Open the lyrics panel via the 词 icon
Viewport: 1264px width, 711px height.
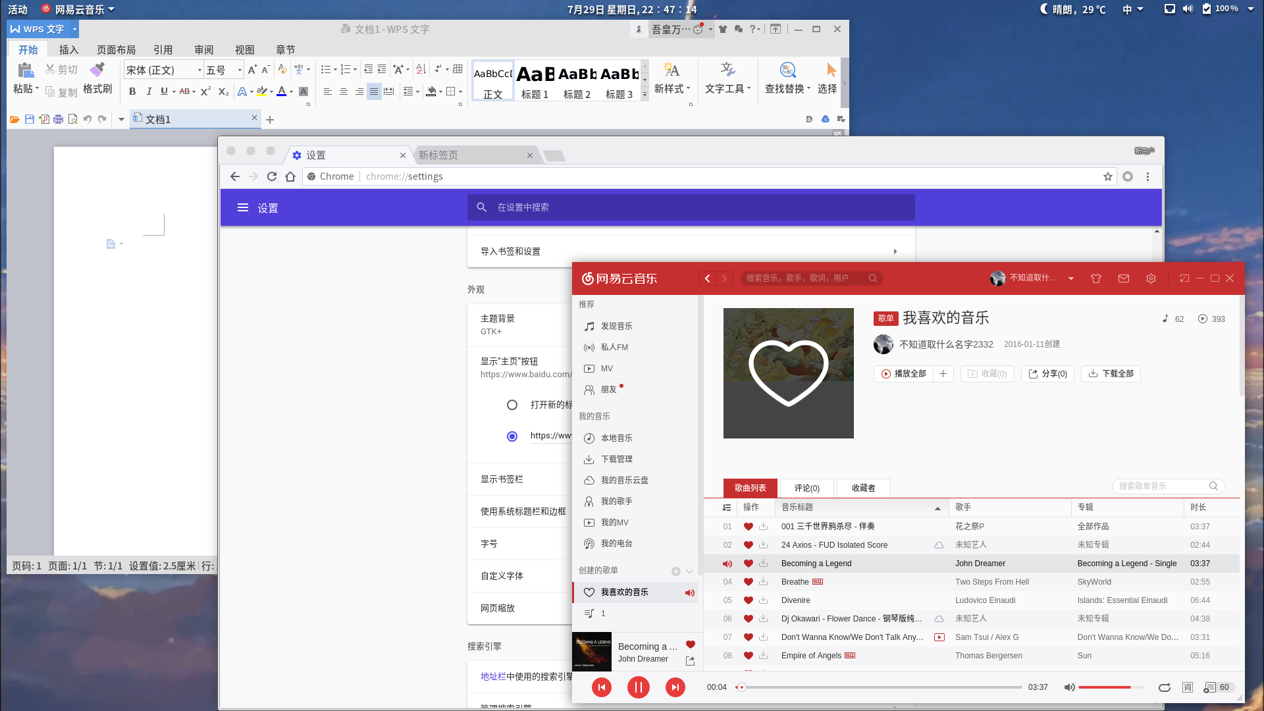pyautogui.click(x=1188, y=687)
